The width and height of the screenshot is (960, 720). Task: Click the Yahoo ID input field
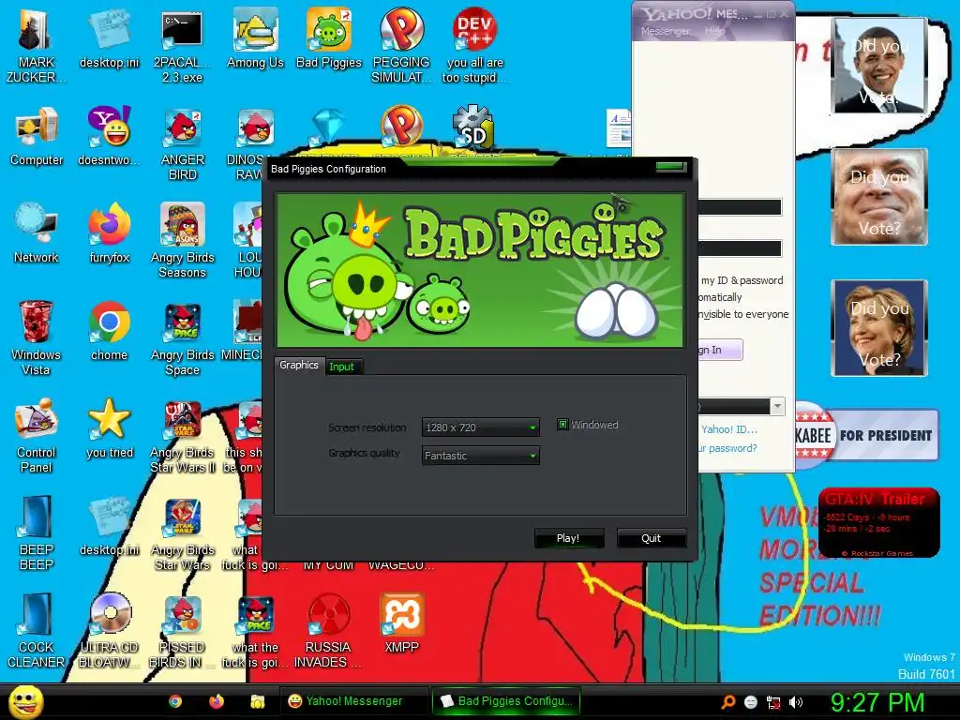pos(740,207)
